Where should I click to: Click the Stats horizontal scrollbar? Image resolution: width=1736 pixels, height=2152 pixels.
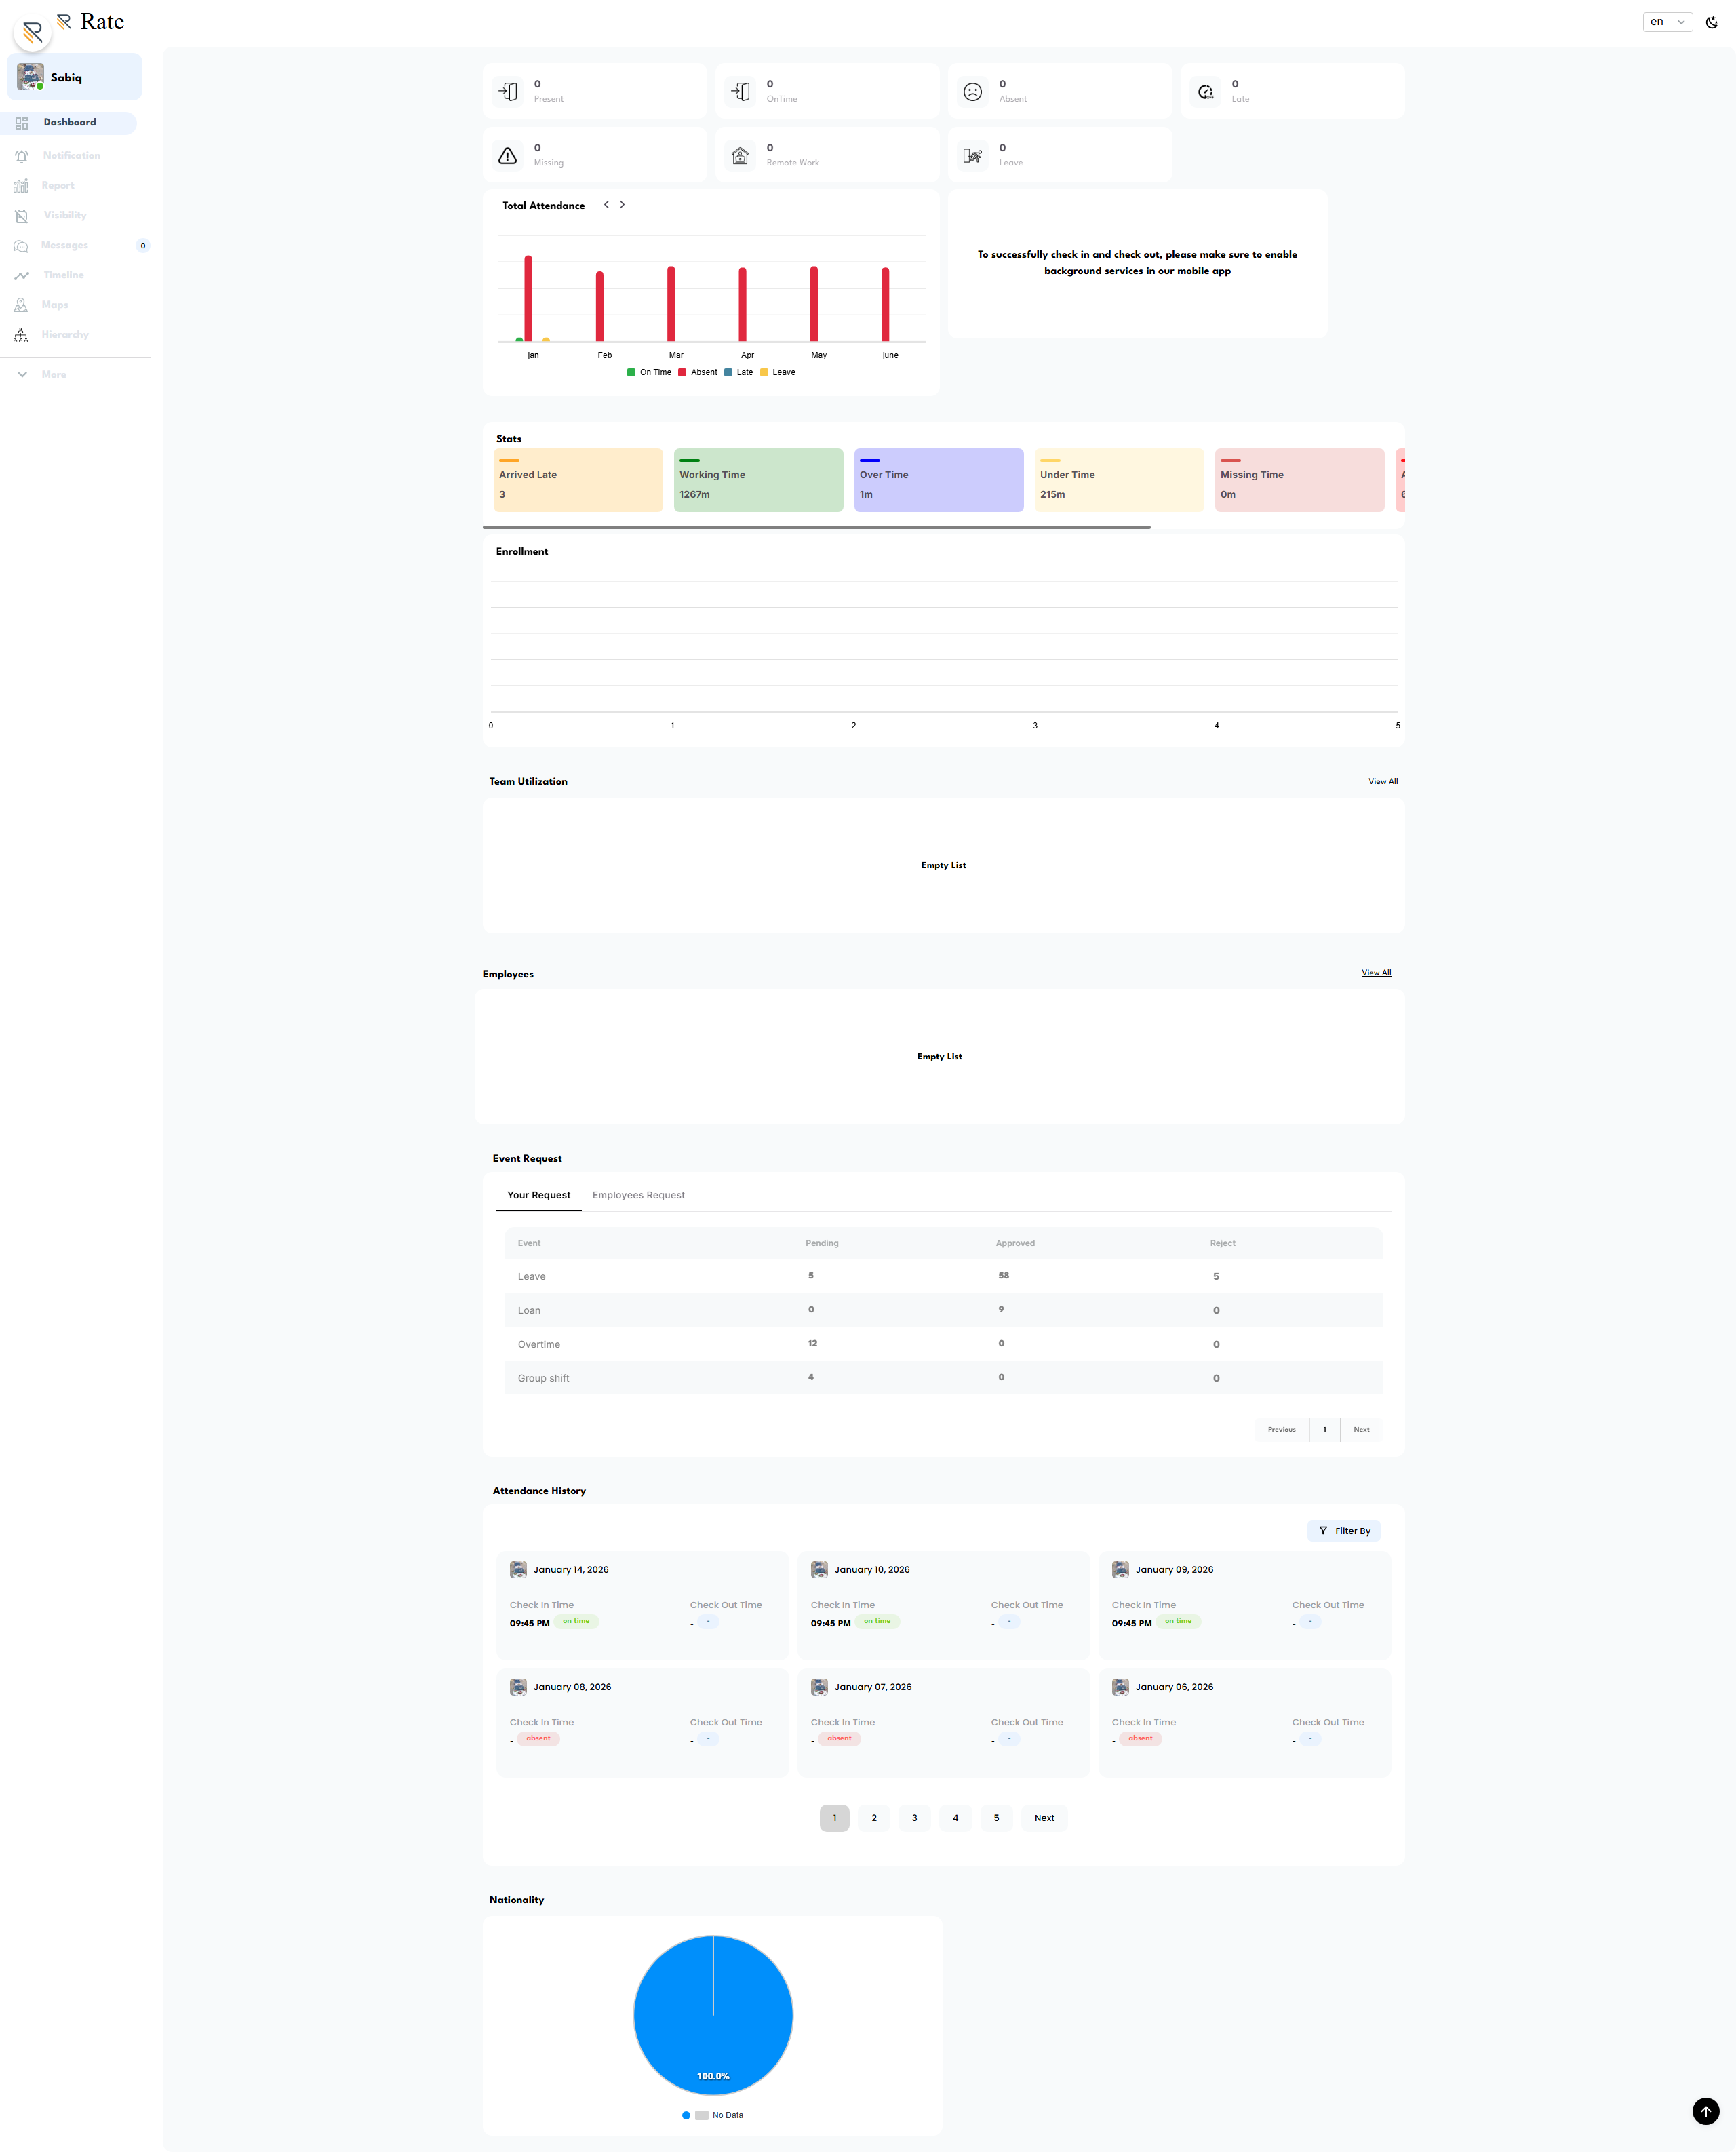816,527
